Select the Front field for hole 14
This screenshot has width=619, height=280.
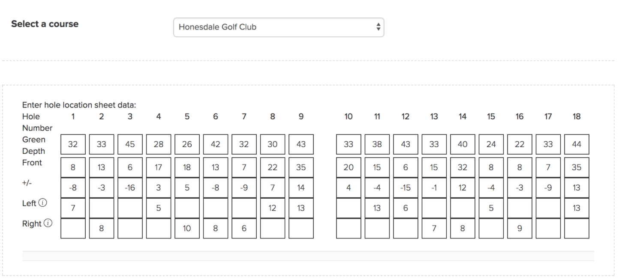pyautogui.click(x=463, y=167)
